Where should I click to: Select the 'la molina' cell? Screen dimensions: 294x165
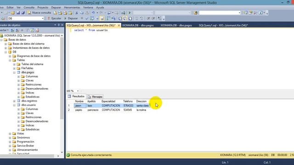tap(142, 110)
